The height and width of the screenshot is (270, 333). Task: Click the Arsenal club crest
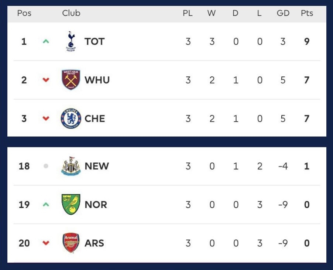[x=71, y=243]
